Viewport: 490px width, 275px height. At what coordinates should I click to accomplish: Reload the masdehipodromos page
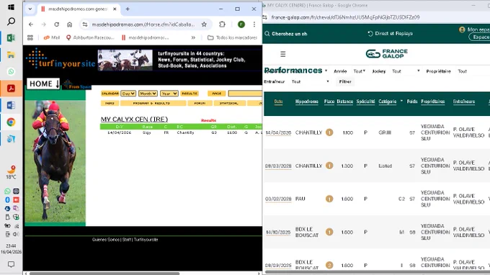56,24
